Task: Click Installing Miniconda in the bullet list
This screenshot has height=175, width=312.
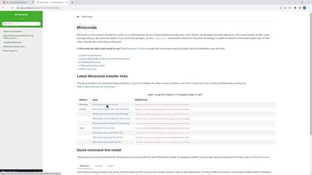Action: (90, 62)
